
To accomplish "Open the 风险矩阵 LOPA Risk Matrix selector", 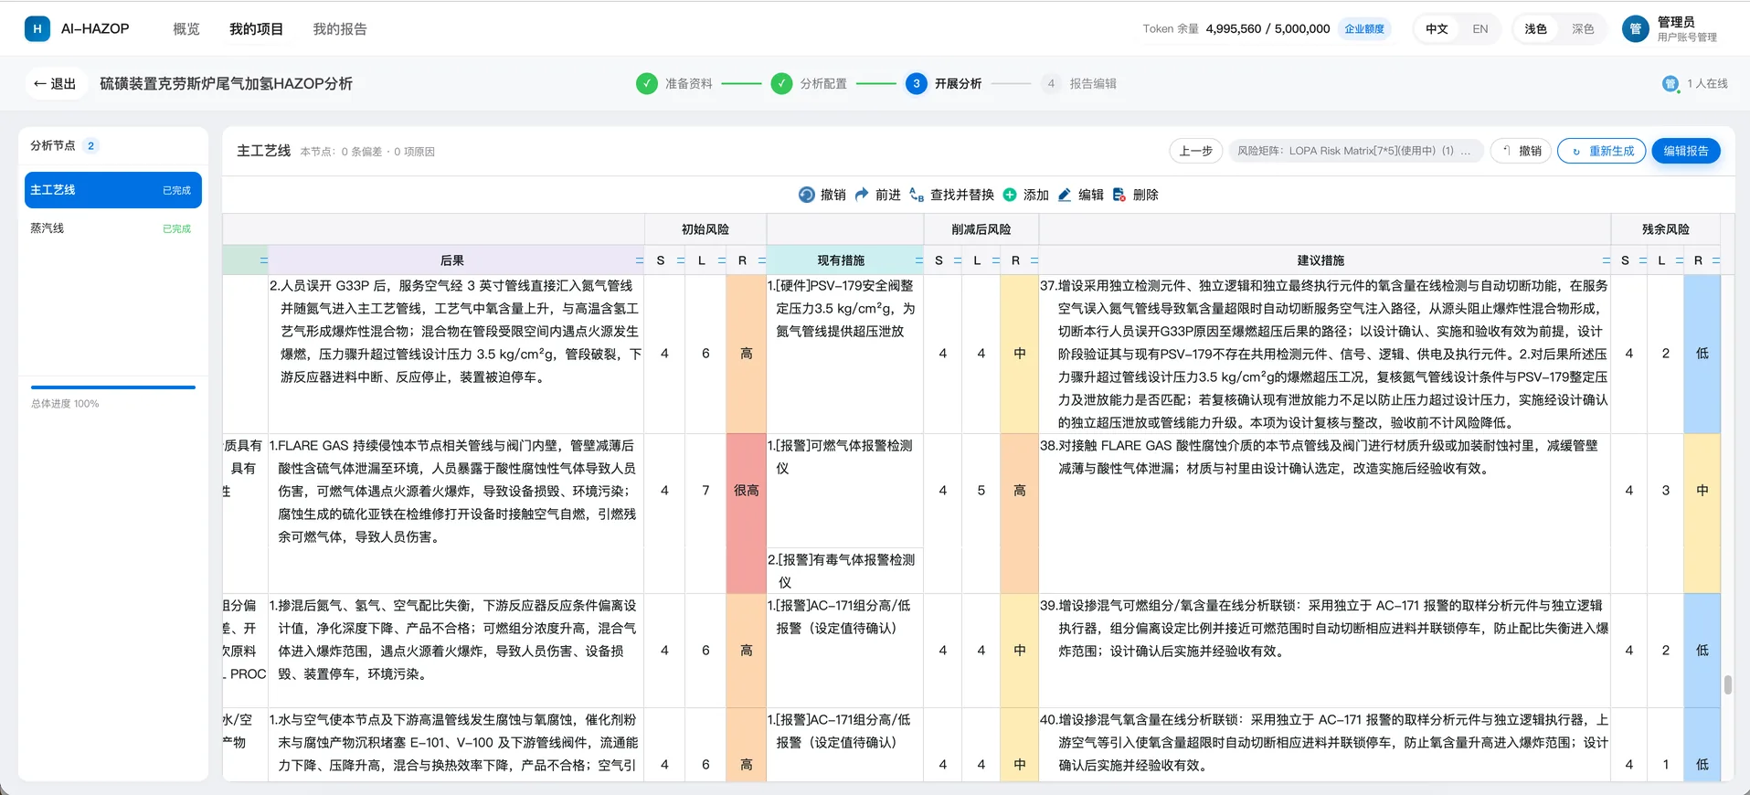I will click(1354, 151).
